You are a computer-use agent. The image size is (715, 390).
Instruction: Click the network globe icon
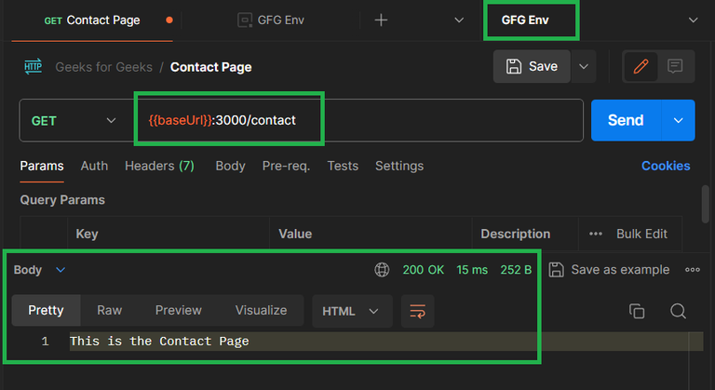coord(382,270)
